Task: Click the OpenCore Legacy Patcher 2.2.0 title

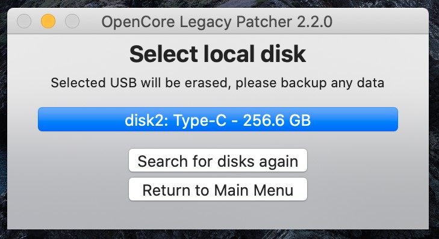Action: (217, 22)
